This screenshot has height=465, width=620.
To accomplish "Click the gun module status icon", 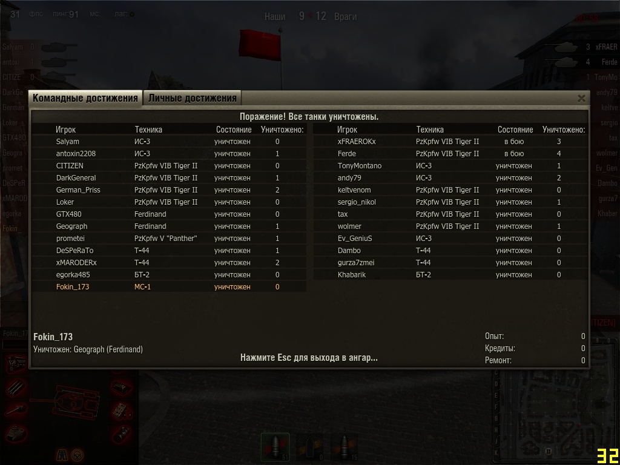I will [x=16, y=410].
